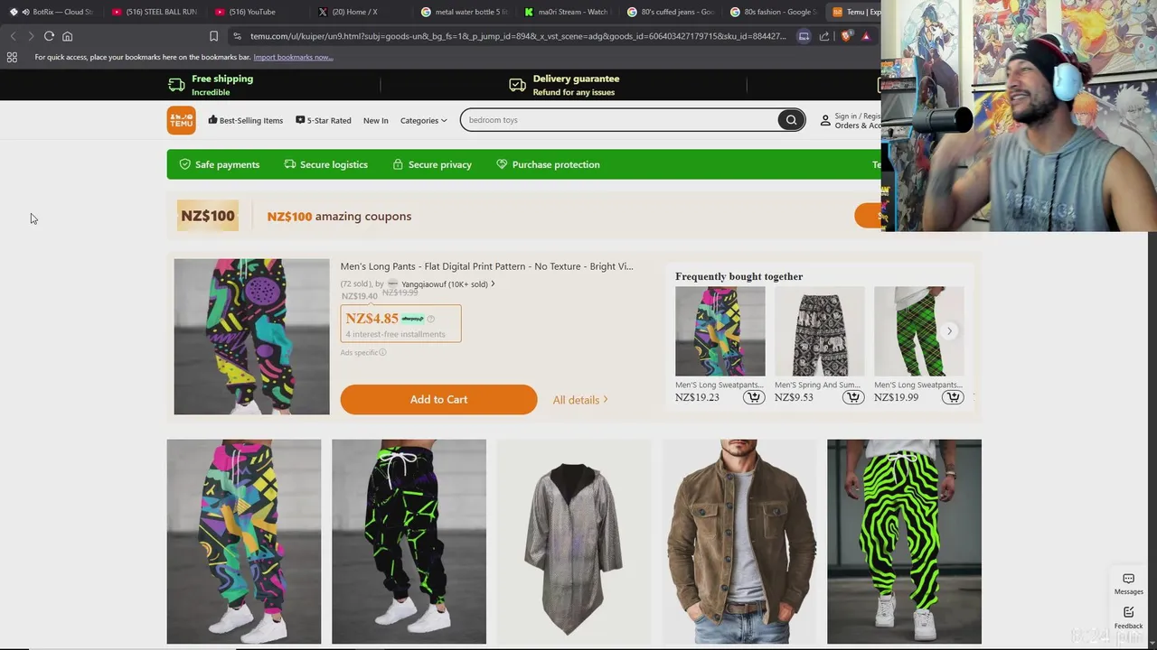Add NZ$9.53 elephant pants cart icon
Screen dimensions: 1157x650
(853, 397)
